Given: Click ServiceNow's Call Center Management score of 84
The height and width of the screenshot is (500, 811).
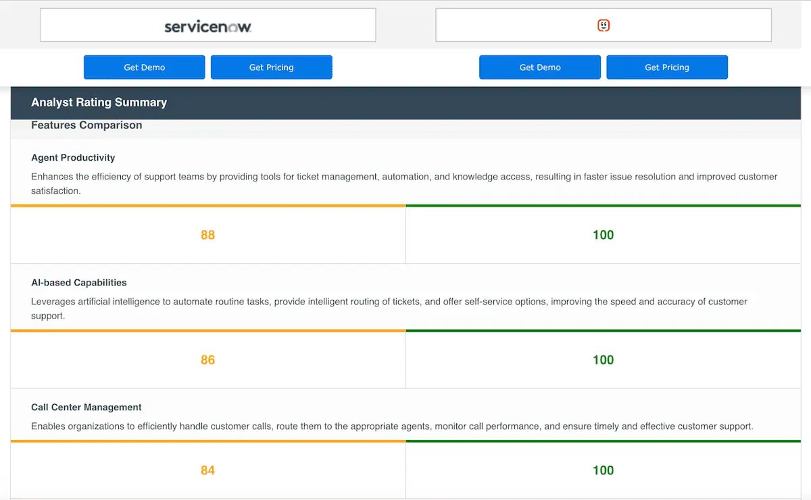Looking at the screenshot, I should [207, 470].
